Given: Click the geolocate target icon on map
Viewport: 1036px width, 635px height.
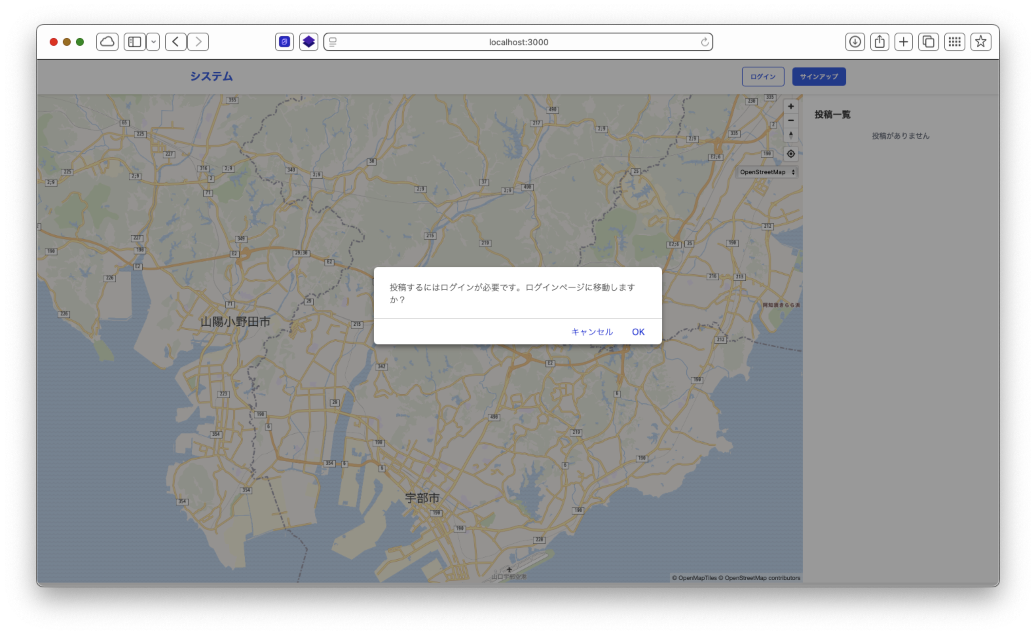Looking at the screenshot, I should pos(790,154).
